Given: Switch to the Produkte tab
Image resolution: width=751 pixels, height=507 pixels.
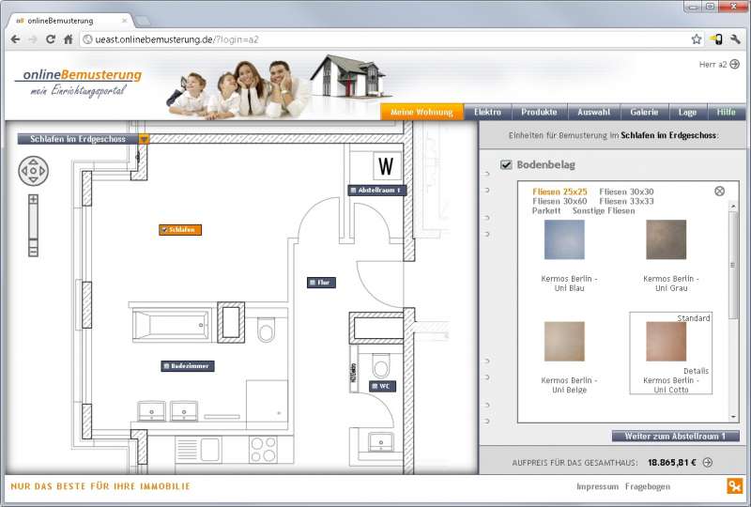Looking at the screenshot, I should point(539,112).
